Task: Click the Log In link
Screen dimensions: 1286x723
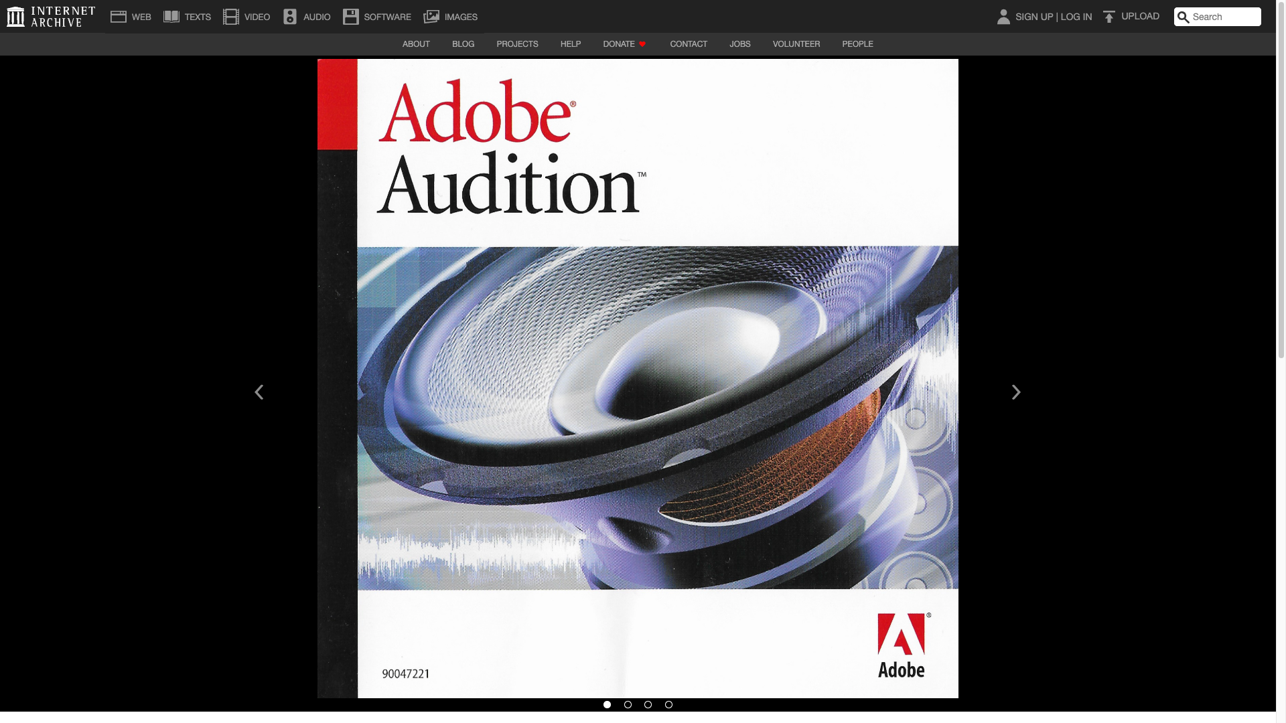Action: 1076,17
